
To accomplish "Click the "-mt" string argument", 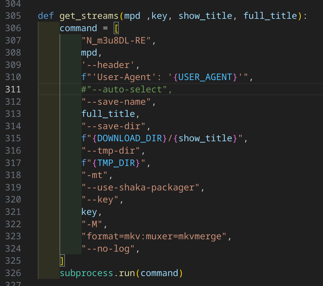I will coord(94,175).
